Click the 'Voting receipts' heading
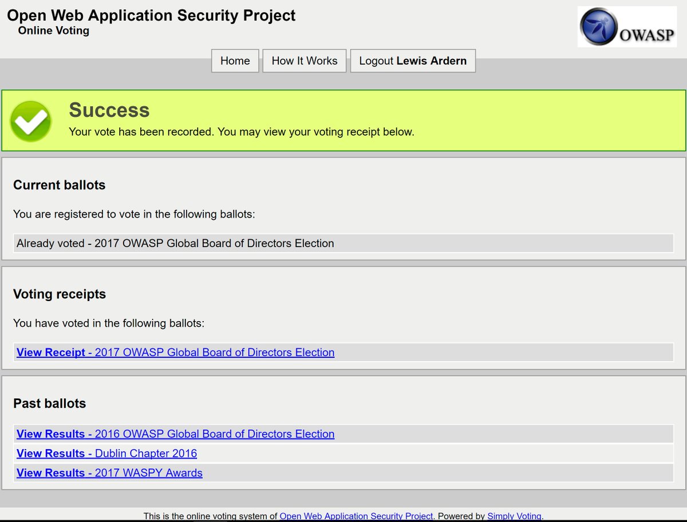Viewport: 687px width, 522px height. click(x=60, y=294)
